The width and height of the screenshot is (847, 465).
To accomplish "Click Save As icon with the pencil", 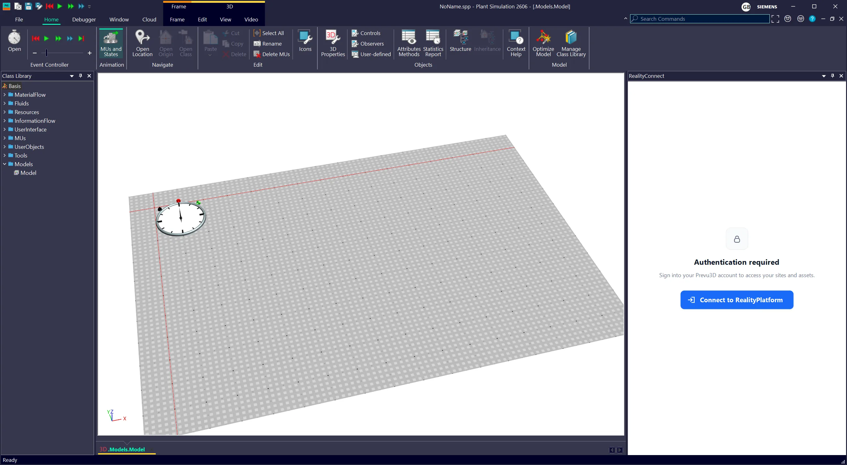I will (39, 6).
